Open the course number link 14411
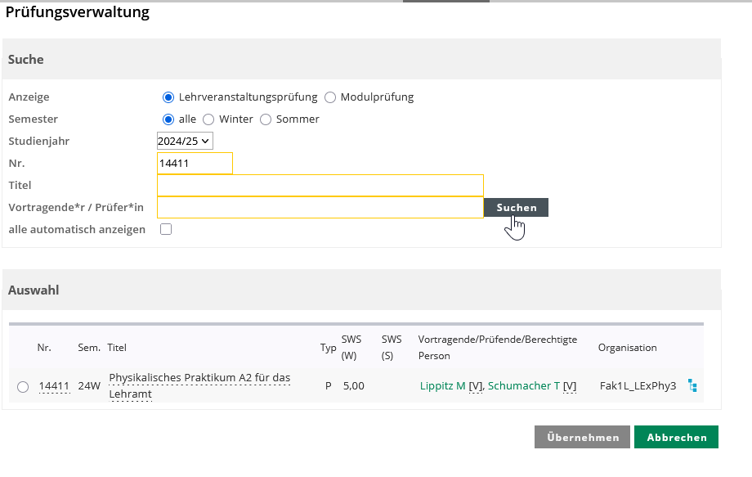Image resolution: width=752 pixels, height=477 pixels. click(x=54, y=386)
